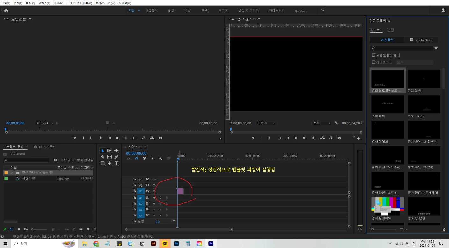This screenshot has width=449, height=248.
Task: Select the Ripple Edit tool
Action: point(116,151)
